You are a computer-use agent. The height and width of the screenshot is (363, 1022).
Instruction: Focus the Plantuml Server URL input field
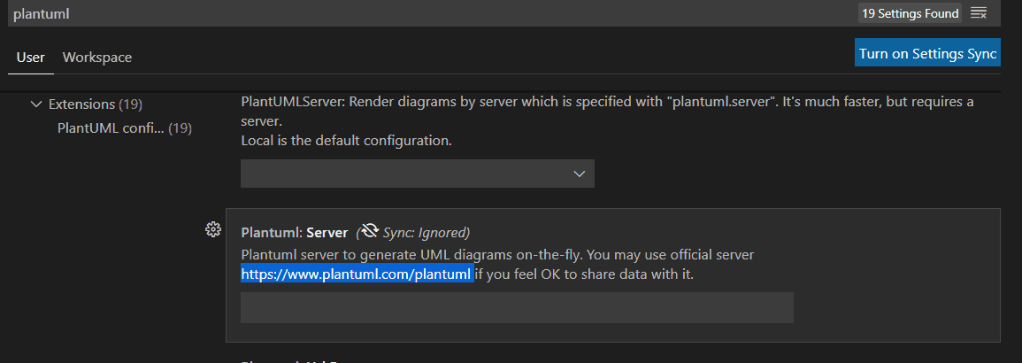coord(517,307)
